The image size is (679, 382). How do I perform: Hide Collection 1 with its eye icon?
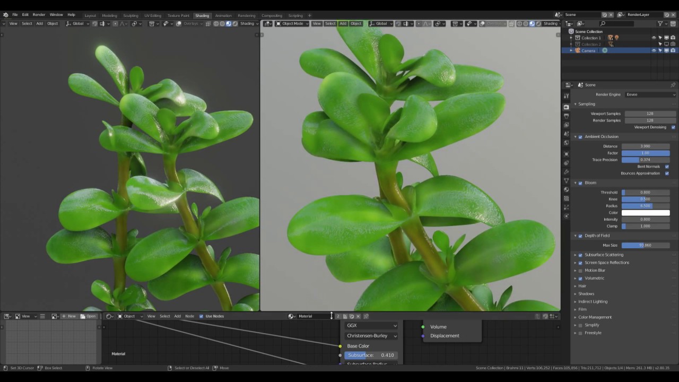click(654, 38)
